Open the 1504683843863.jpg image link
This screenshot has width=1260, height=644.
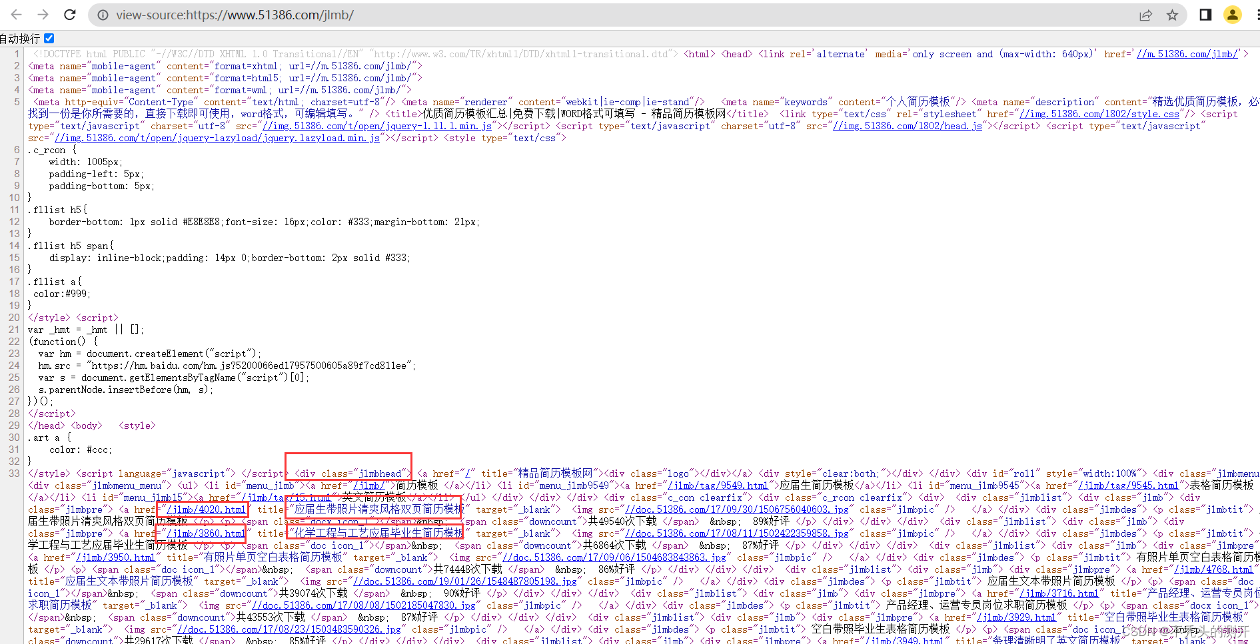[x=614, y=557]
